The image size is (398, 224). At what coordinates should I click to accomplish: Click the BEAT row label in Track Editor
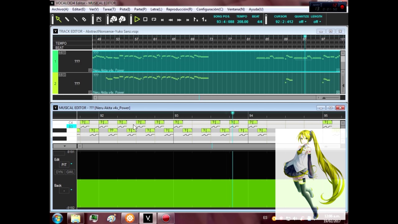(x=59, y=48)
